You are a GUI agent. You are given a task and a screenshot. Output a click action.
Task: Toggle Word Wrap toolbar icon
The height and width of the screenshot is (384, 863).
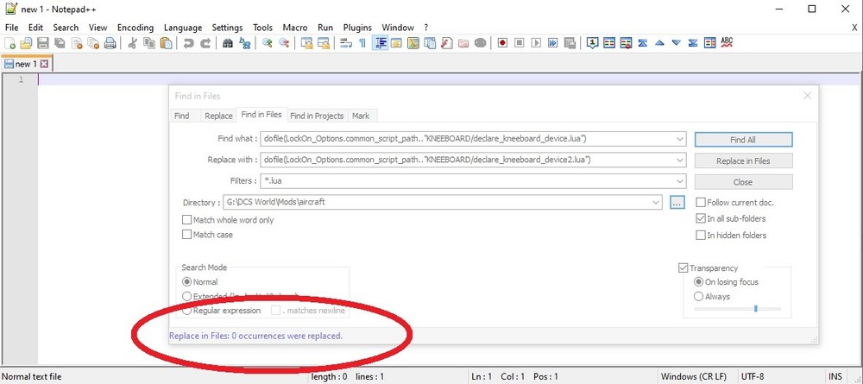[x=346, y=43]
